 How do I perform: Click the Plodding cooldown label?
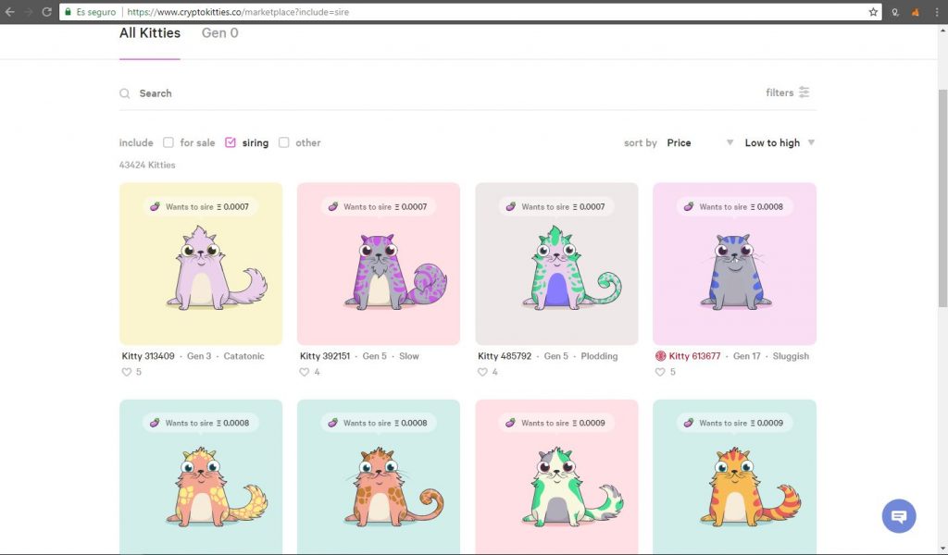tap(599, 356)
